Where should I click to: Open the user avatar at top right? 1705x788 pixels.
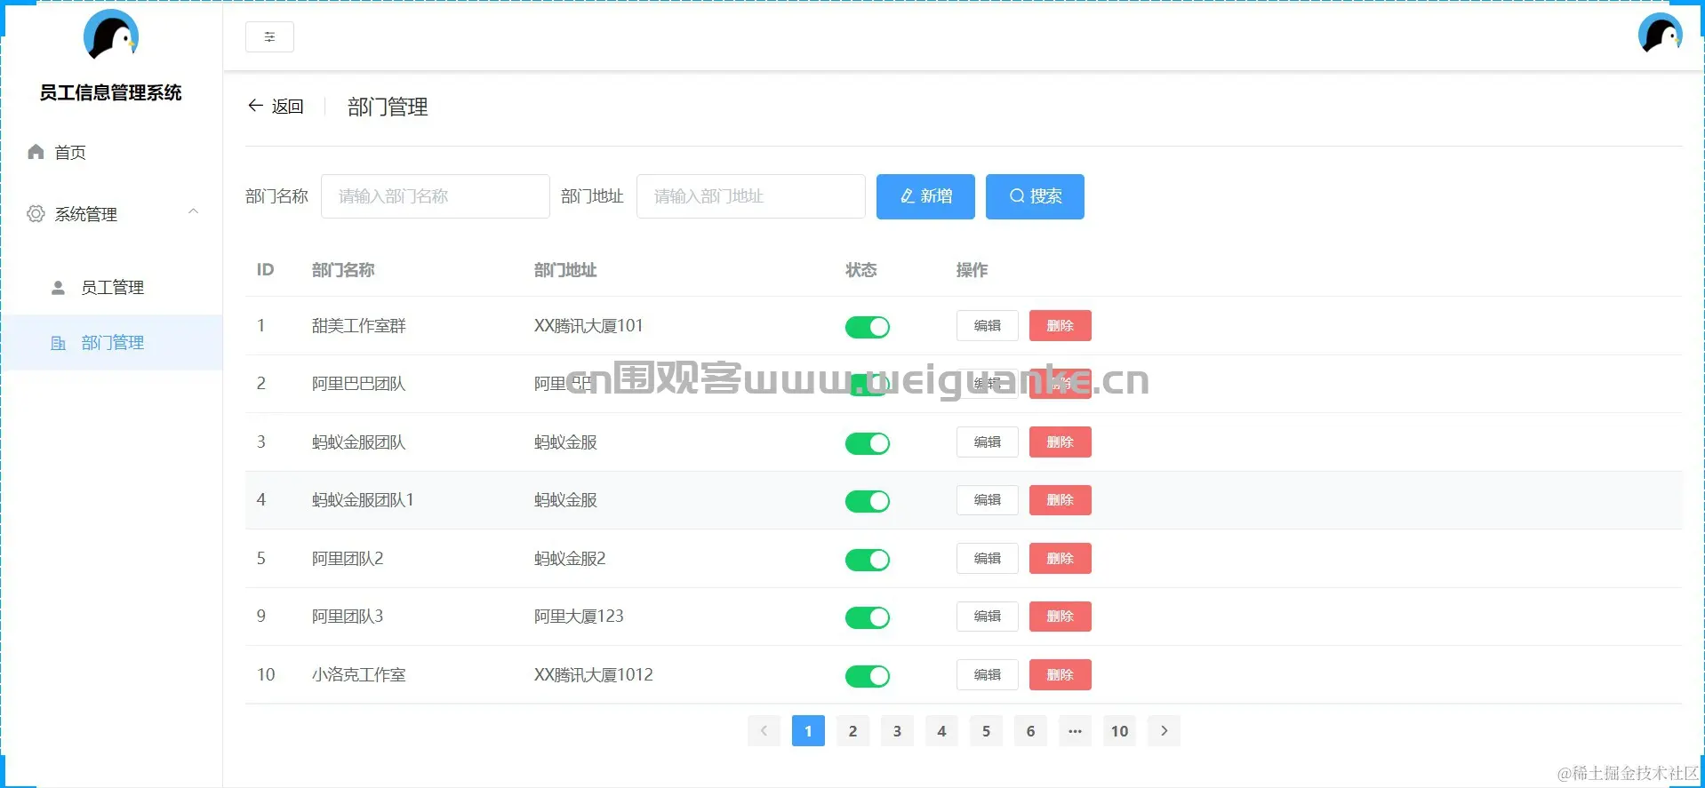[1661, 34]
